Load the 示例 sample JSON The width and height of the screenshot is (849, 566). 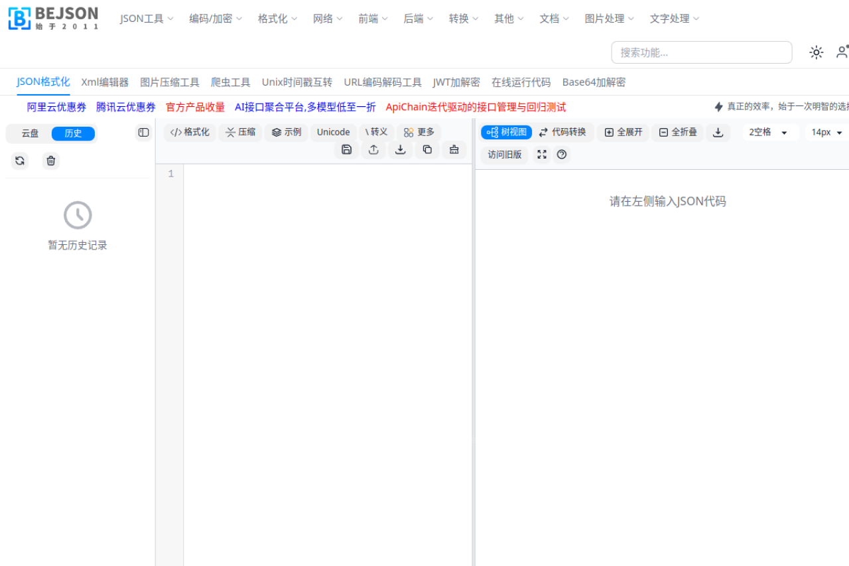[x=287, y=133]
